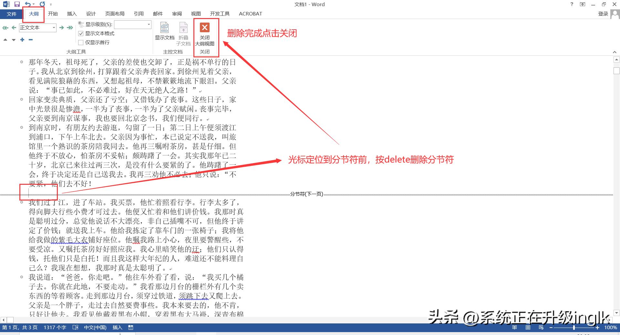Click the vertical scrollbar up arrow
The height and width of the screenshot is (335, 620).
click(616, 60)
